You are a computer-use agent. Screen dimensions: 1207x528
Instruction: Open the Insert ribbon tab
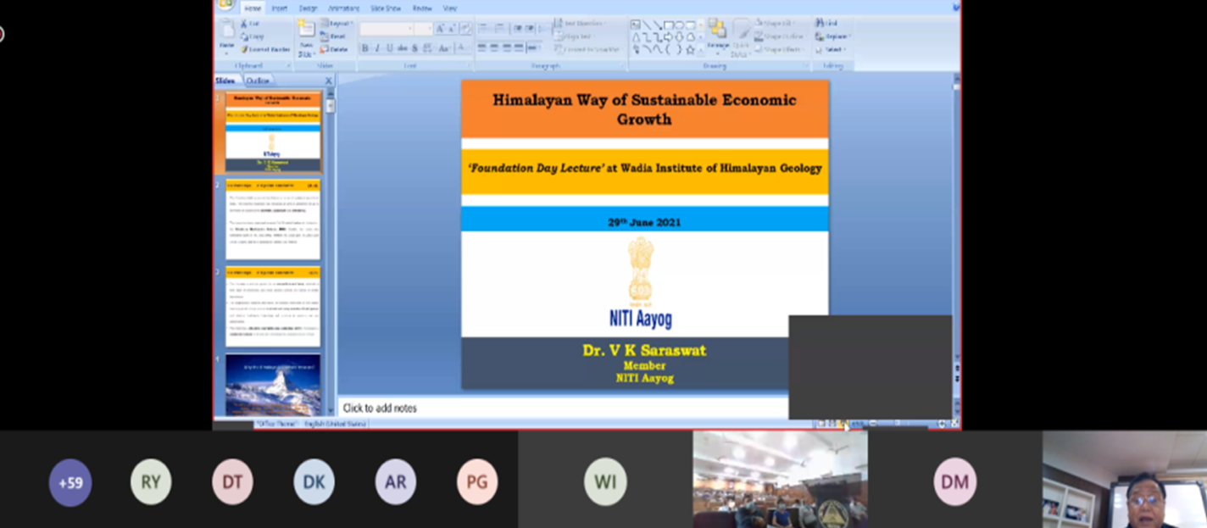280,8
